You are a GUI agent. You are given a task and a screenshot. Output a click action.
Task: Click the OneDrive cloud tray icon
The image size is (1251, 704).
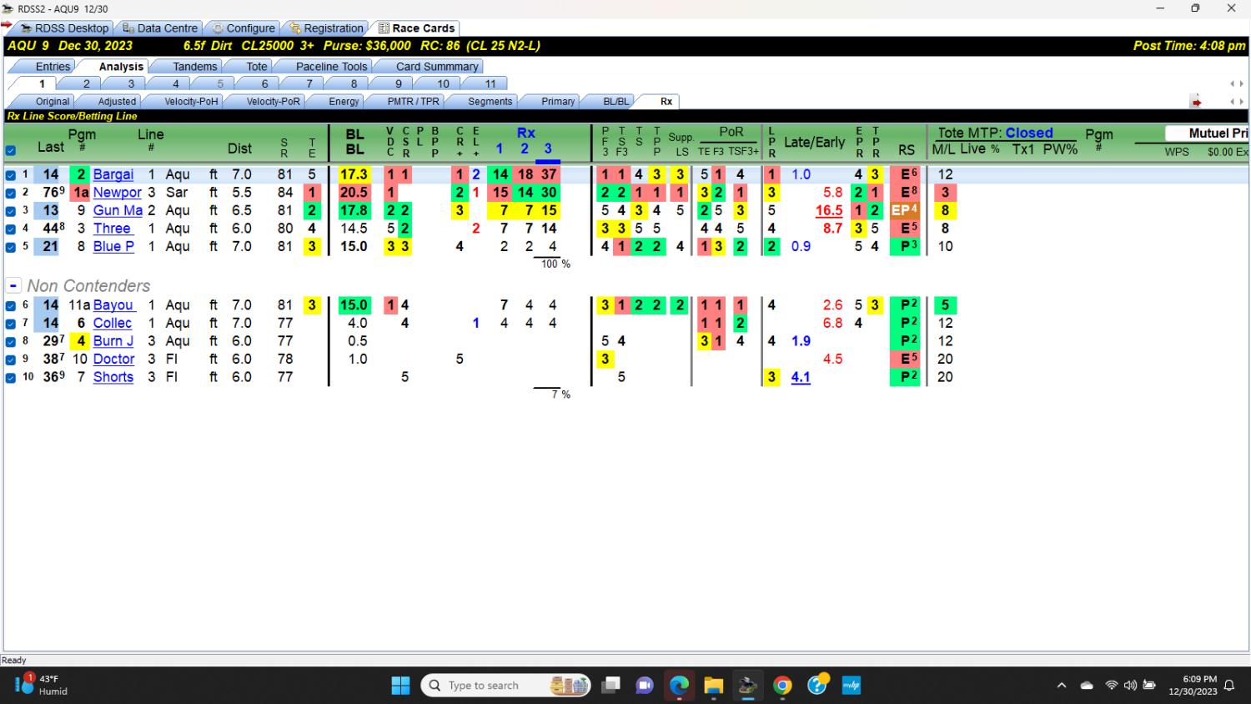pos(1087,686)
